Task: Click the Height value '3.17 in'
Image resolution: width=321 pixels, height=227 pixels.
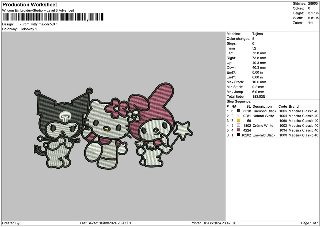Action: (314, 13)
